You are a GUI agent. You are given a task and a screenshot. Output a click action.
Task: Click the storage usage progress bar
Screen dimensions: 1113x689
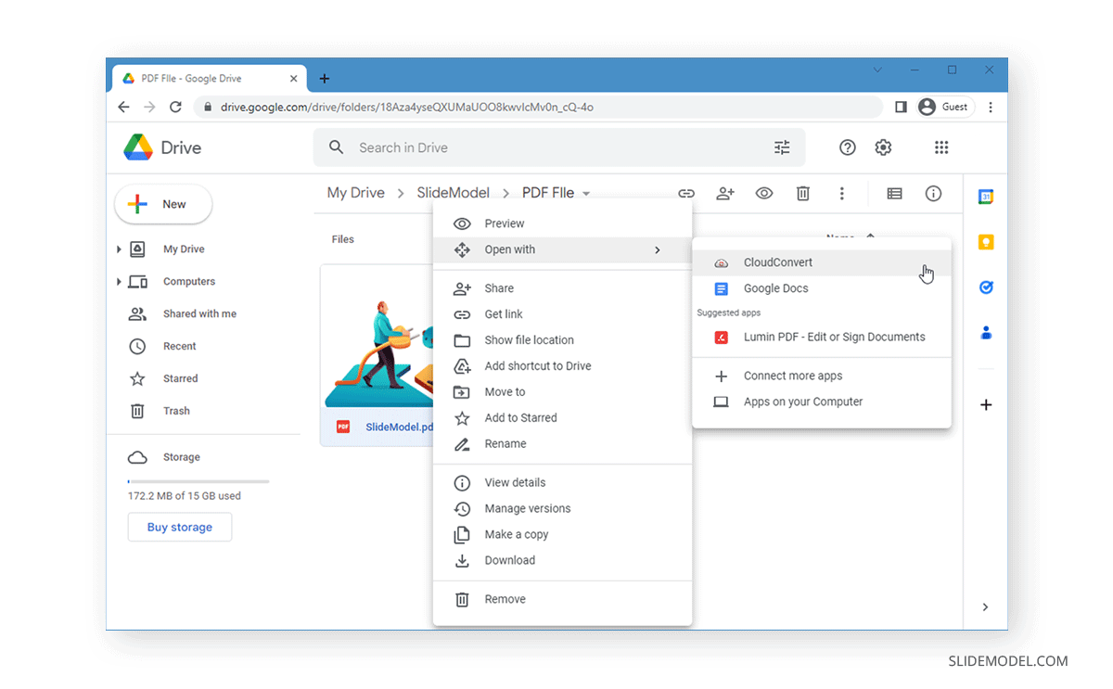pos(198,482)
